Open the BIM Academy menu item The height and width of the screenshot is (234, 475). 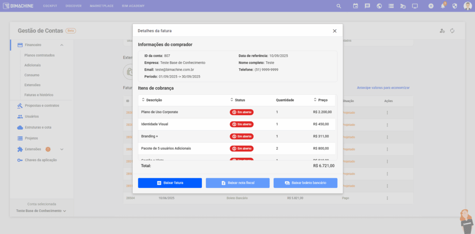click(x=133, y=6)
